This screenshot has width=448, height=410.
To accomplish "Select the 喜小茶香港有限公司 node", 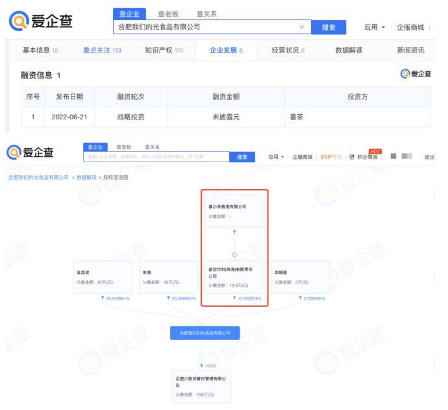I will click(234, 211).
